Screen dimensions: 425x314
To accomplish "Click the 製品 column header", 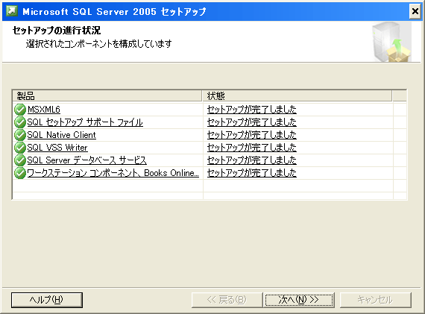I will click(x=107, y=95).
